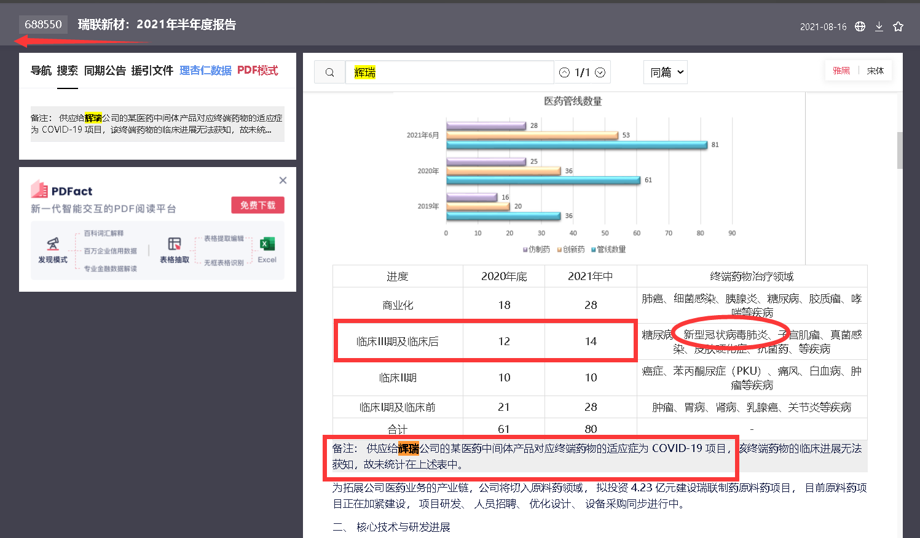The image size is (920, 538).
Task: Click the 终端药物治疗领域 column header
Action: coord(752,276)
